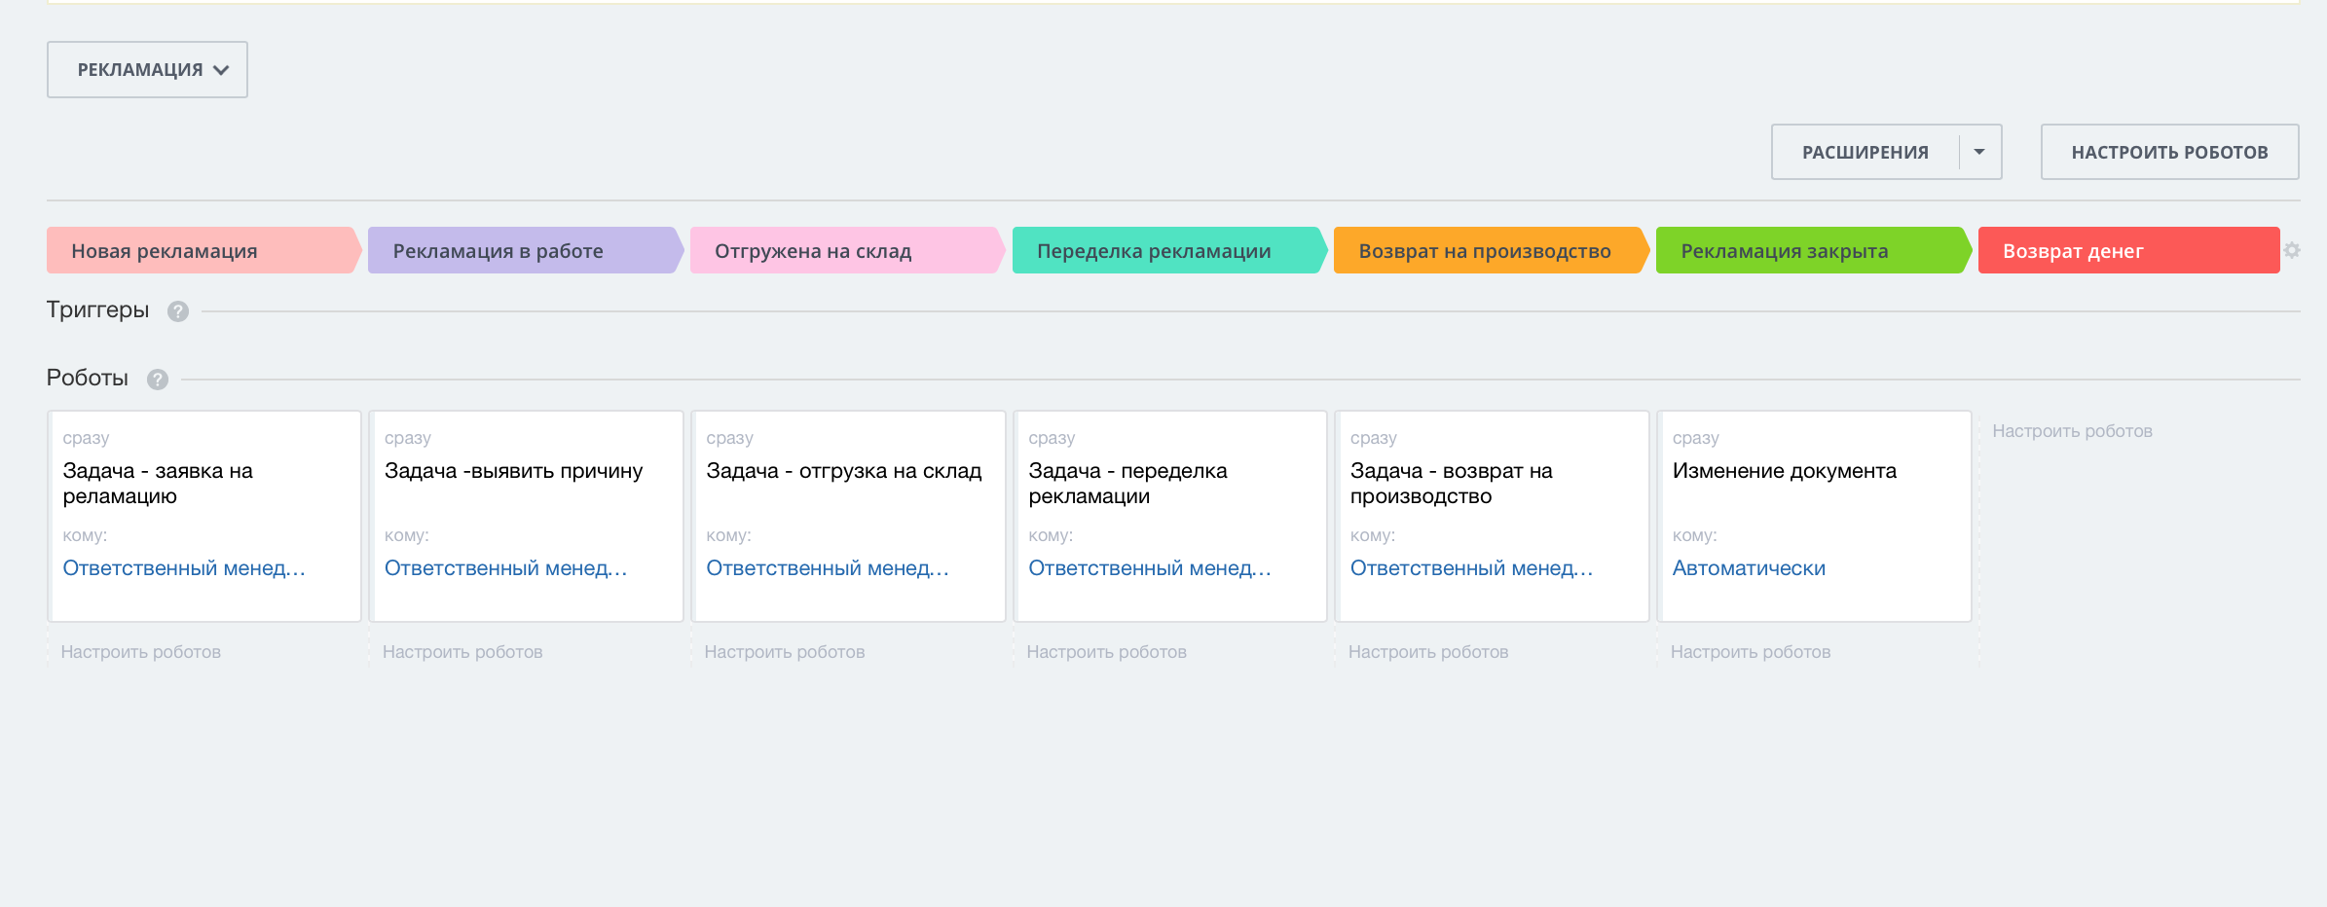Image resolution: width=2327 pixels, height=907 pixels.
Task: Select the Переделка рекламации stage
Action: click(1165, 251)
